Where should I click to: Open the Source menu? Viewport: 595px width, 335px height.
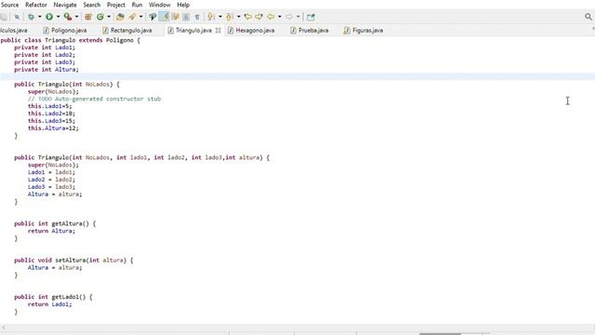coord(10,5)
